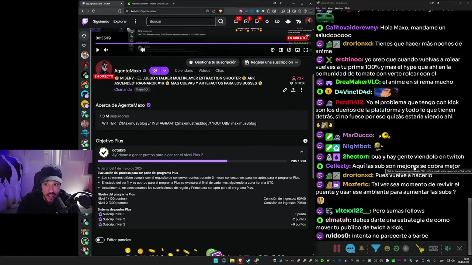This screenshot has width=472, height=265.
Task: Click the smiley emoji icon in dashboard
Action: coord(387,248)
